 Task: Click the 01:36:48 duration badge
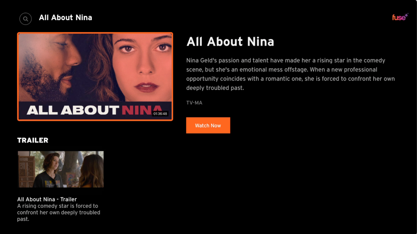(160, 114)
